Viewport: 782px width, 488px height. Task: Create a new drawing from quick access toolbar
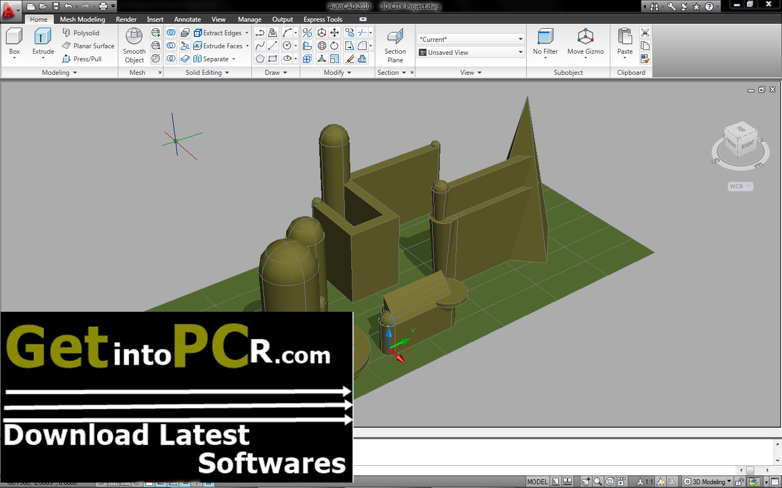(31, 7)
